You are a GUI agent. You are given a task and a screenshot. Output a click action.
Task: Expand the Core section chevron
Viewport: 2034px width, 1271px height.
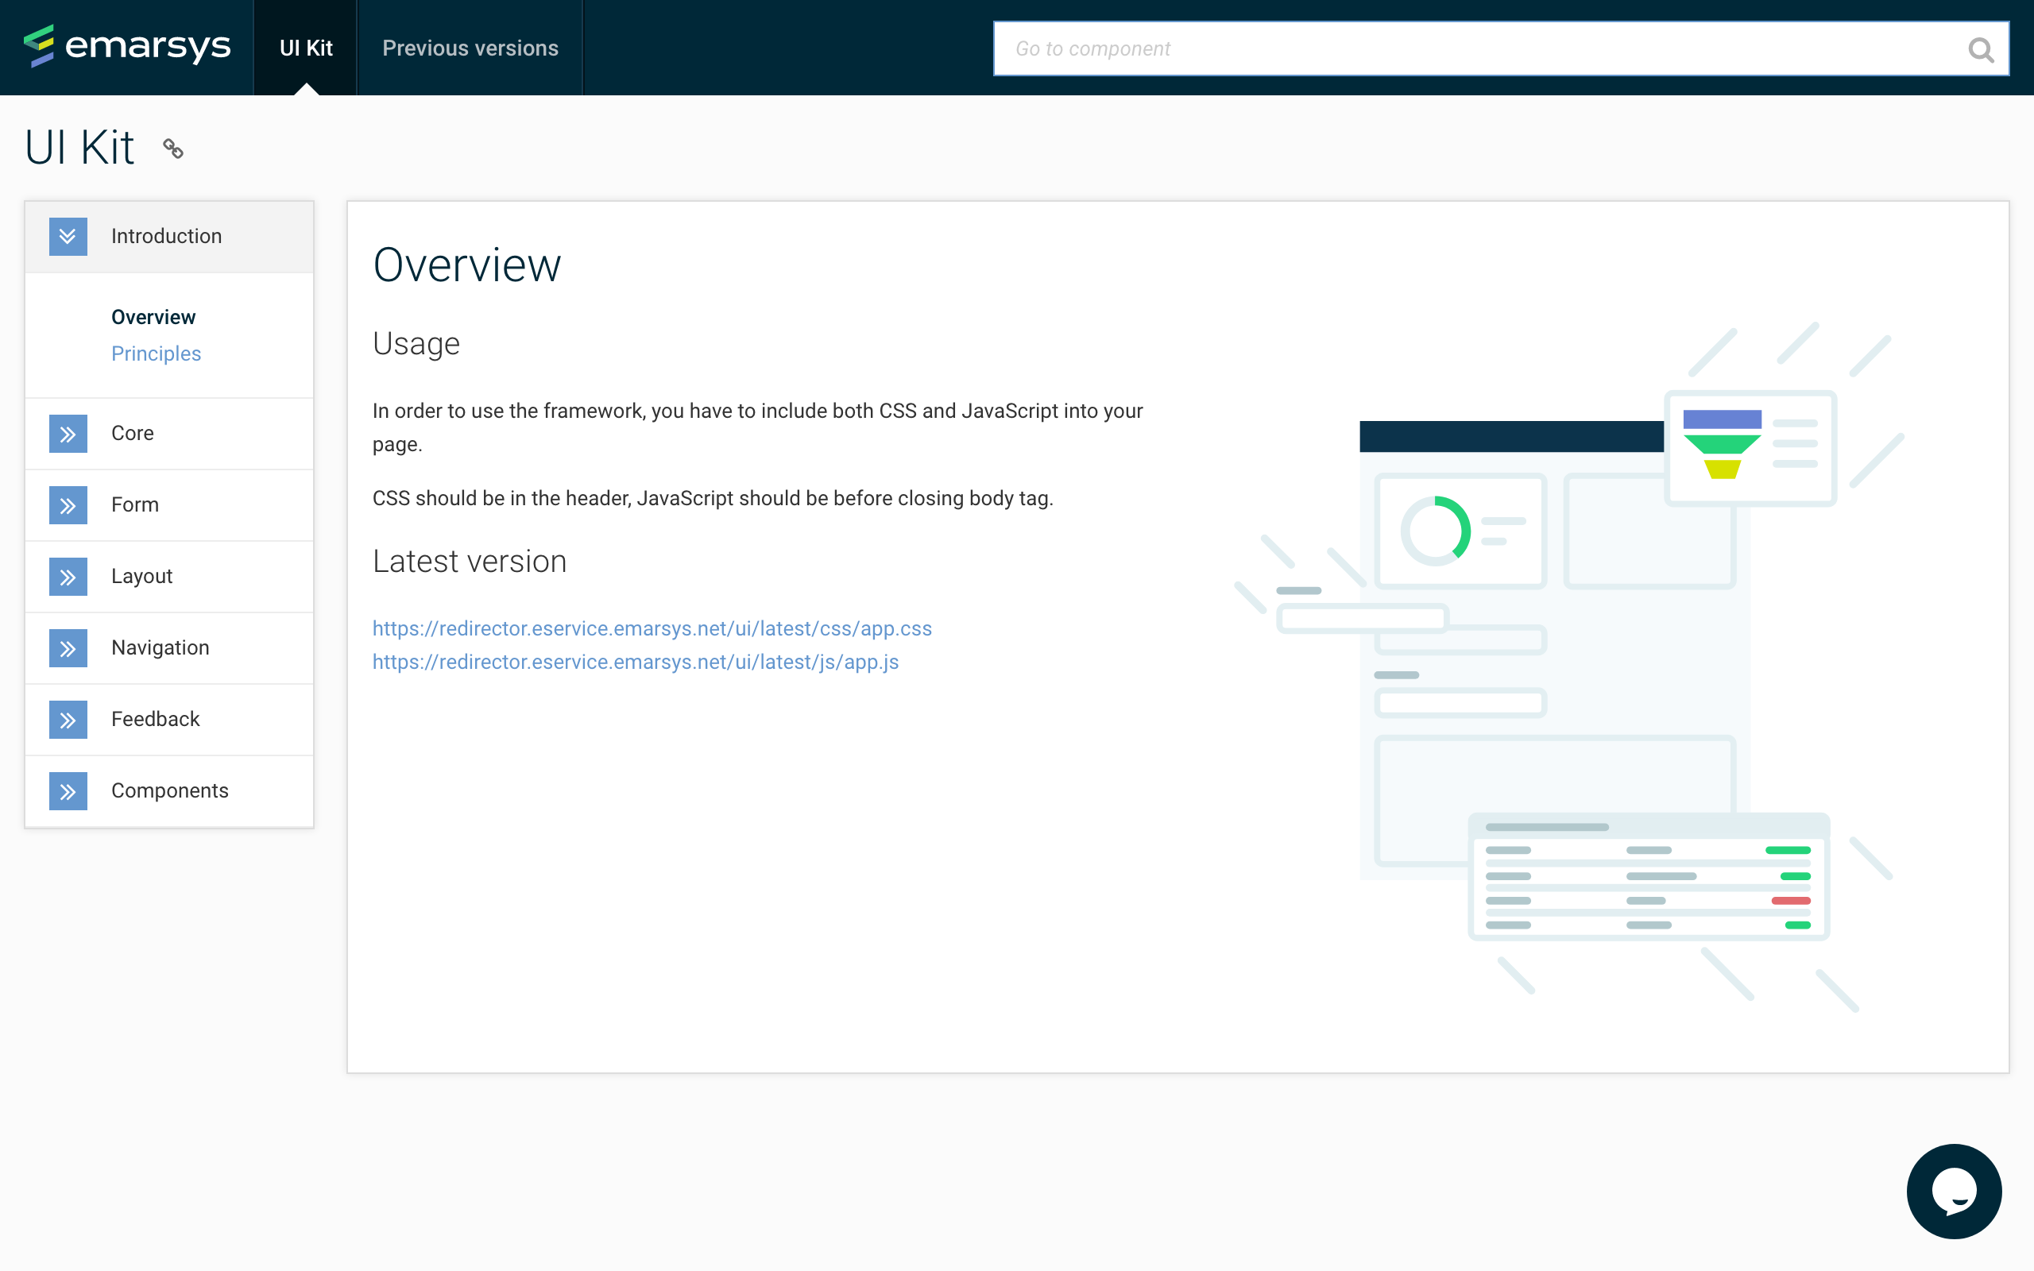pyautogui.click(x=68, y=434)
